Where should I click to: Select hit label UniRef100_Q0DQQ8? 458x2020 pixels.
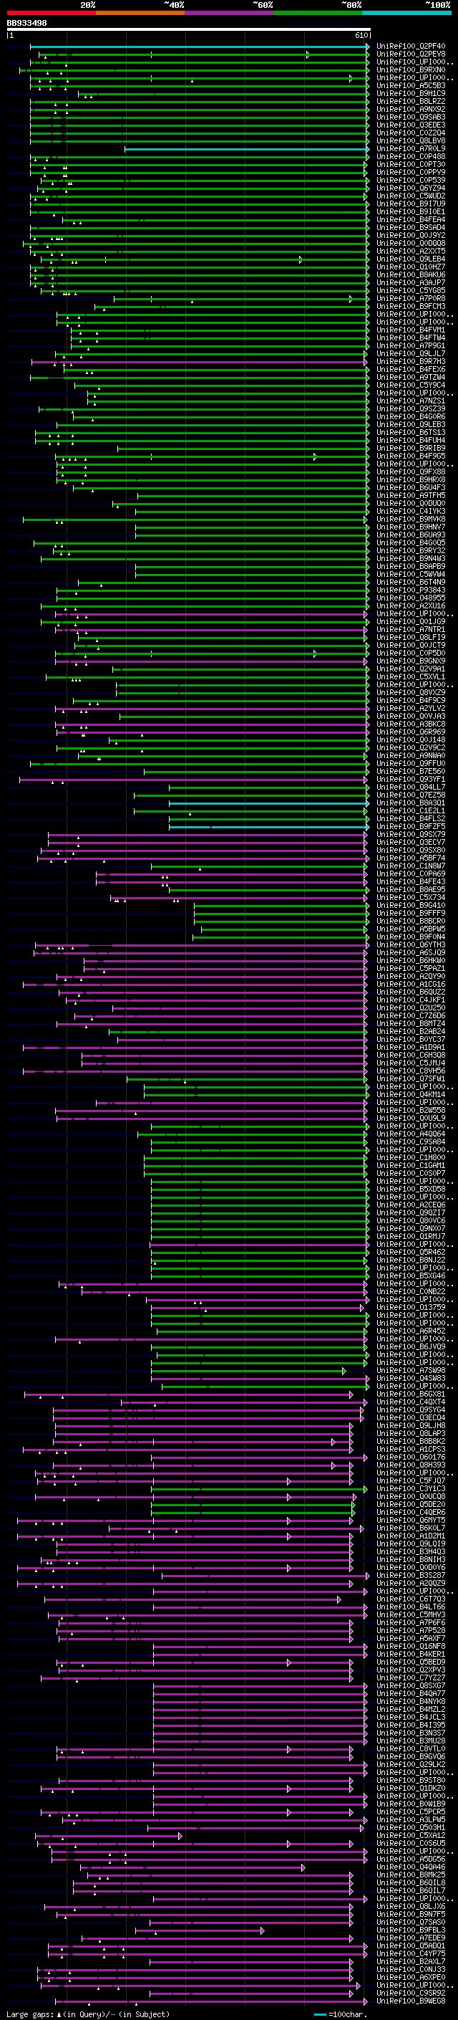pyautogui.click(x=411, y=243)
